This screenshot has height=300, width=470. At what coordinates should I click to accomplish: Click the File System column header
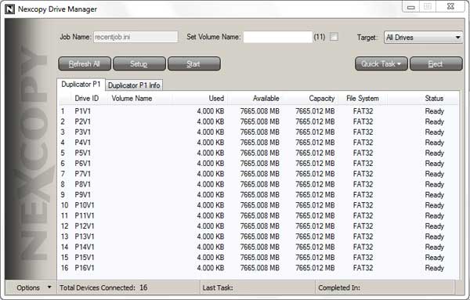(x=363, y=98)
